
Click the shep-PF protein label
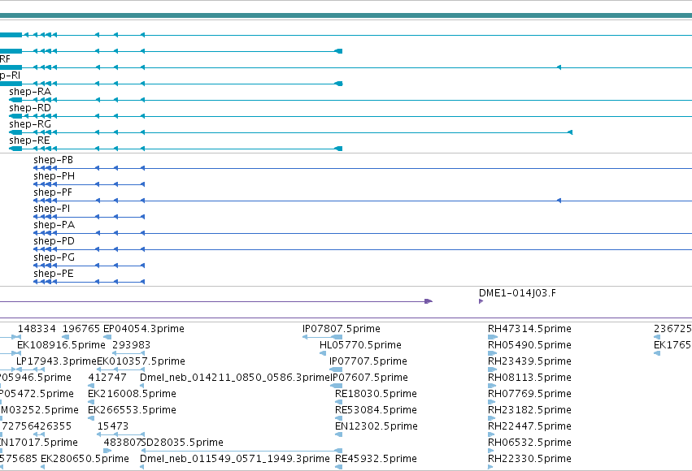(x=53, y=192)
